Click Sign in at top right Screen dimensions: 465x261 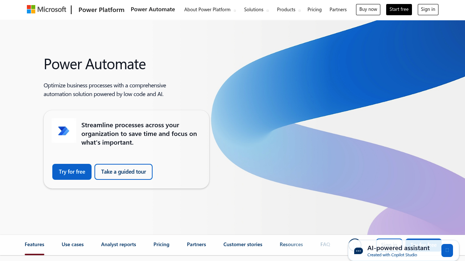pyautogui.click(x=428, y=9)
